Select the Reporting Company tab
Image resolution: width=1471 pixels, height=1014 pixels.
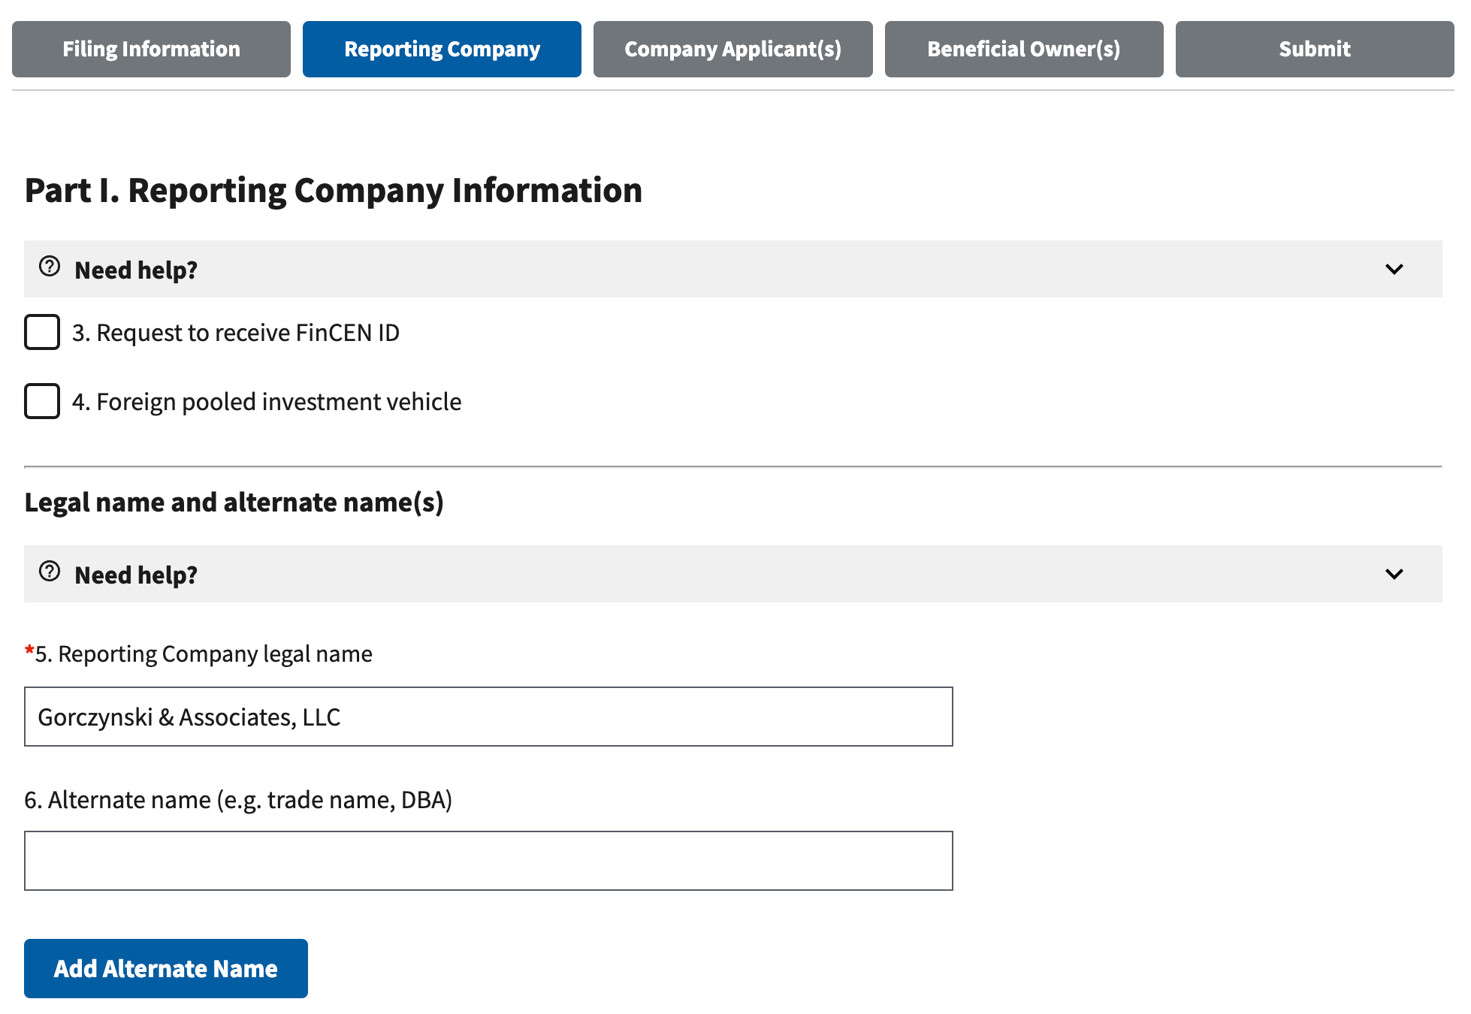click(442, 49)
